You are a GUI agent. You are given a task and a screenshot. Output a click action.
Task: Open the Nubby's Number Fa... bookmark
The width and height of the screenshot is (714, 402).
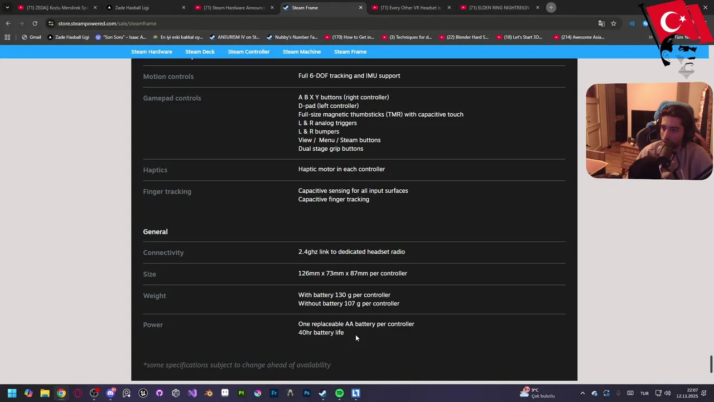coord(292,37)
